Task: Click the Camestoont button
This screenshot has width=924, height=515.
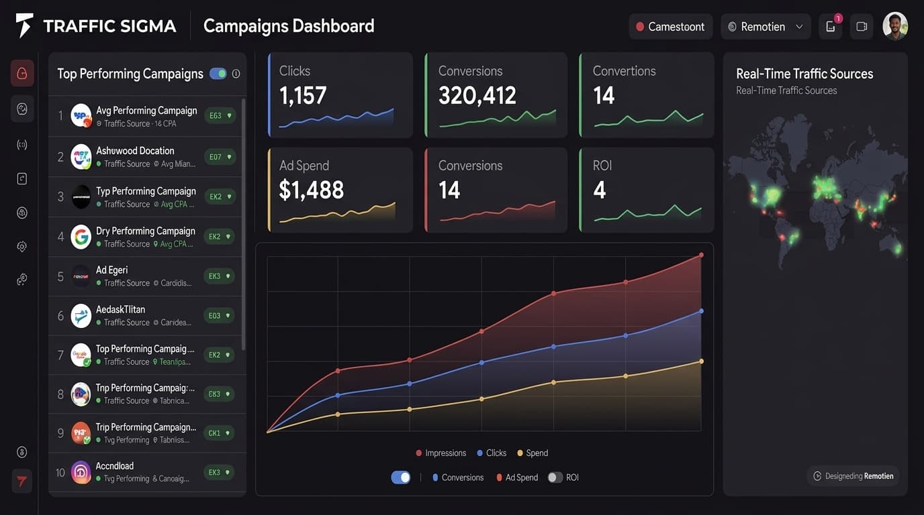Action: tap(670, 27)
